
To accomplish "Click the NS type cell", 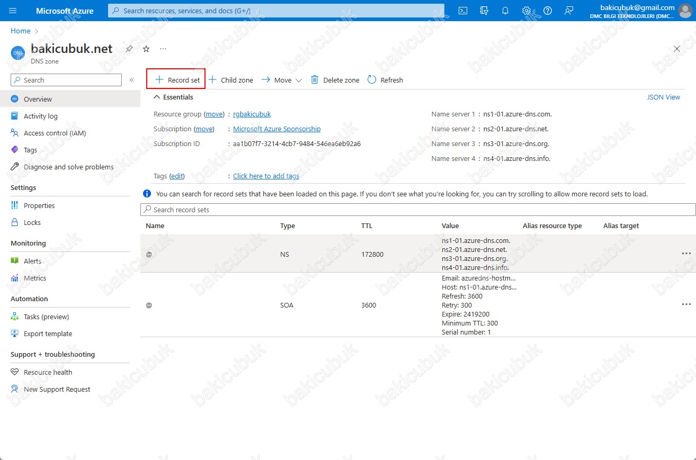I will pyautogui.click(x=284, y=254).
